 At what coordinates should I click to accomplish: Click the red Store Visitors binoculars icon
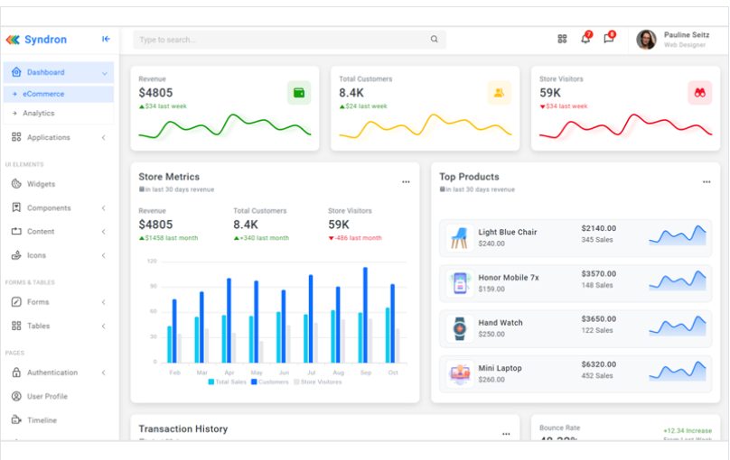point(699,92)
